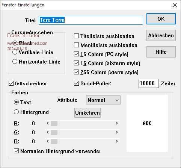Close the Fenster-Einstellungen dialog
The width and height of the screenshot is (181, 168).
[x=175, y=5]
